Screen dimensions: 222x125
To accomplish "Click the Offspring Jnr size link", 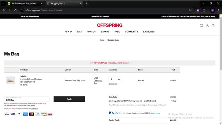I will click(98, 82).
